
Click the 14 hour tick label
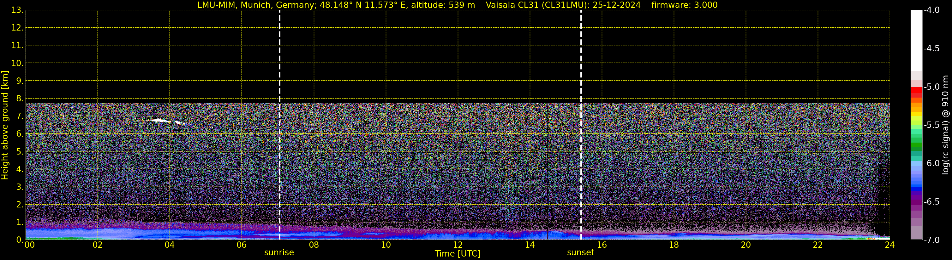pyautogui.click(x=530, y=245)
